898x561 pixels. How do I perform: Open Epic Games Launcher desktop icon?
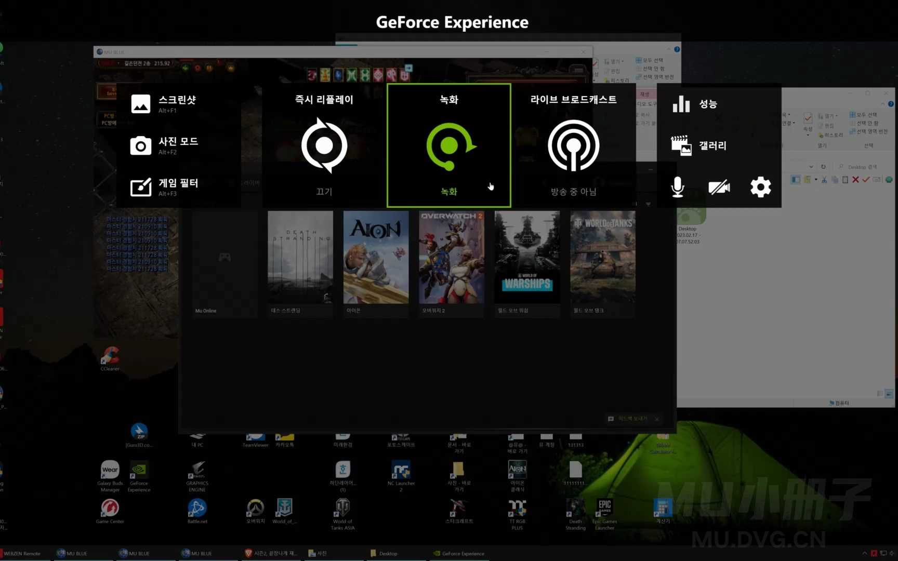pyautogui.click(x=604, y=514)
